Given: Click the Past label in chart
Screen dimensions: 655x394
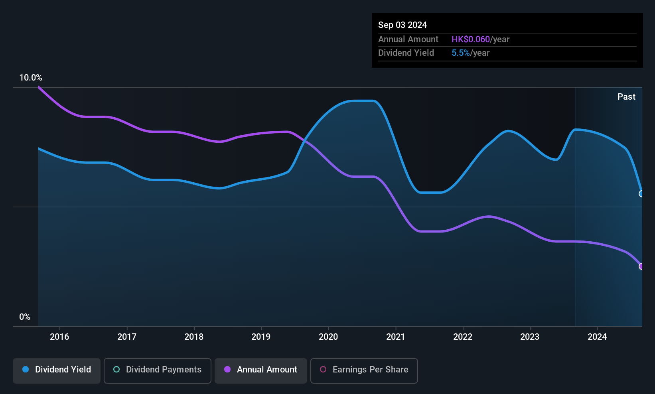Looking at the screenshot, I should (626, 97).
